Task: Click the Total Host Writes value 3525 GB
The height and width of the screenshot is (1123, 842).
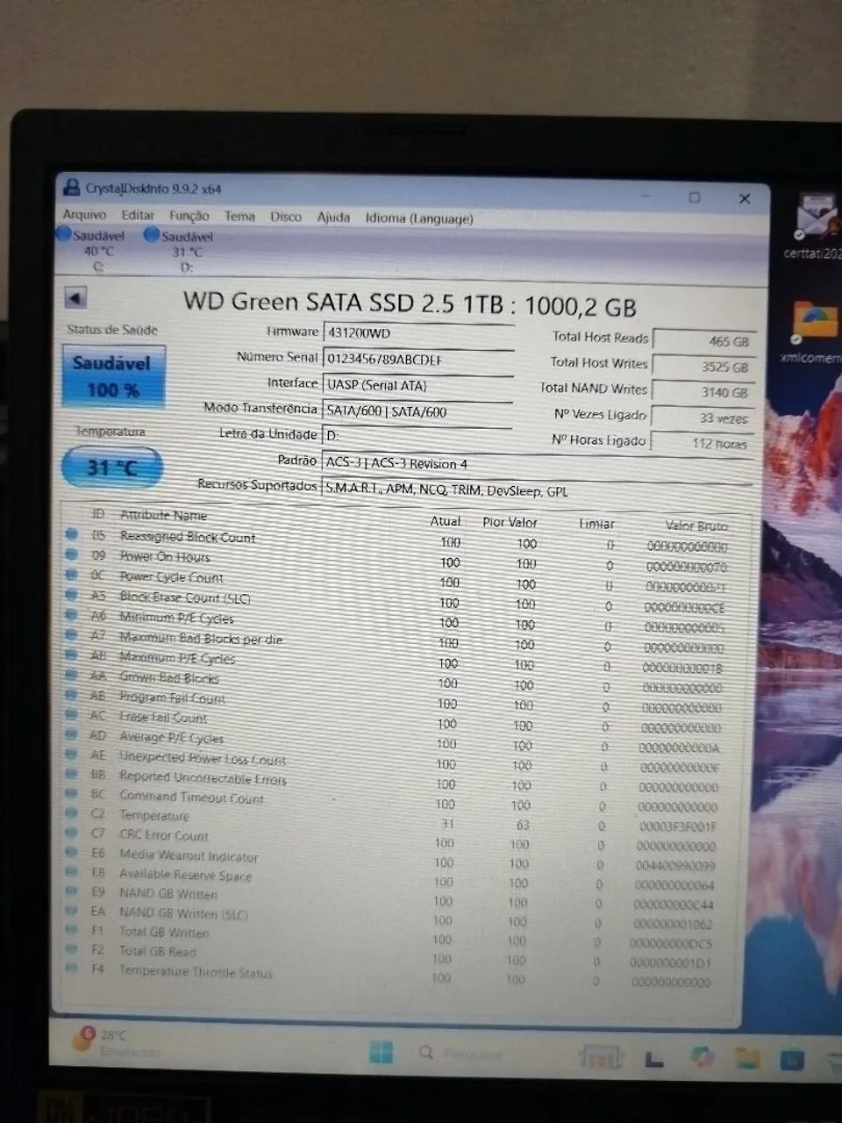Action: coord(702,367)
